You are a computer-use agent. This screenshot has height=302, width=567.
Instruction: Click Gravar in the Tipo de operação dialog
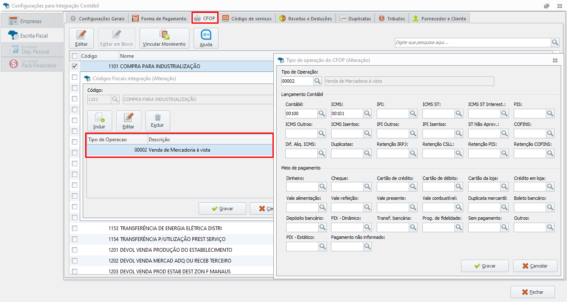click(x=485, y=266)
